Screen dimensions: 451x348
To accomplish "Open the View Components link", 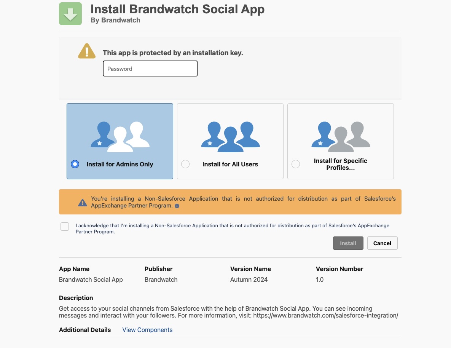I will point(147,330).
